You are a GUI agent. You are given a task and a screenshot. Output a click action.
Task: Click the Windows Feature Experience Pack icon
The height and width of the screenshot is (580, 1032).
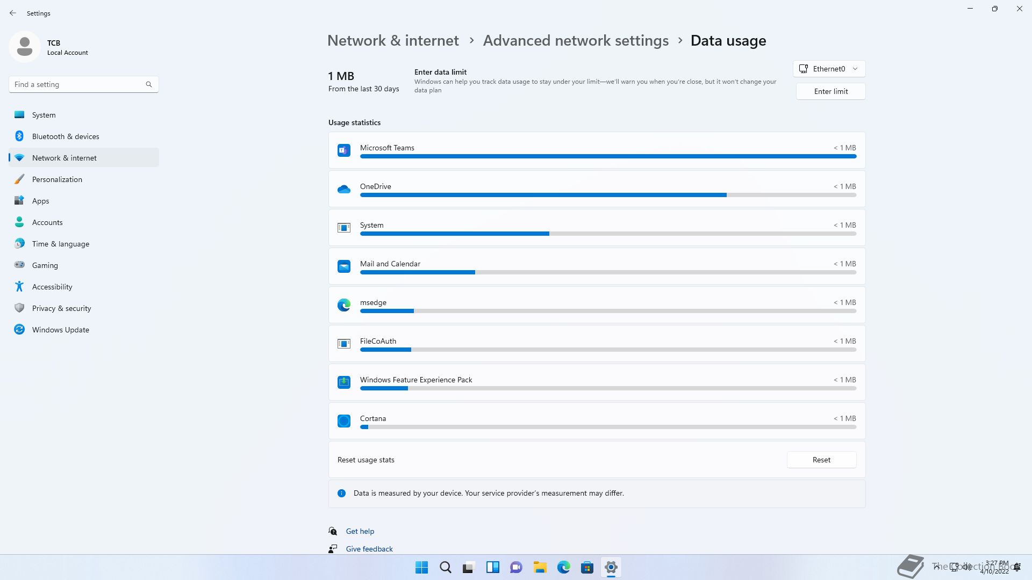344,382
